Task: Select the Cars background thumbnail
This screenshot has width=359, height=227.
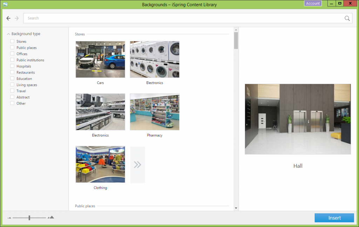Action: tap(100, 59)
